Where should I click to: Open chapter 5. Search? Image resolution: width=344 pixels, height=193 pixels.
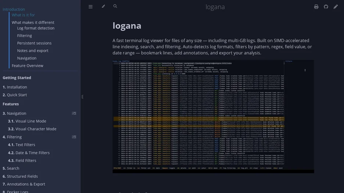click(x=11, y=168)
